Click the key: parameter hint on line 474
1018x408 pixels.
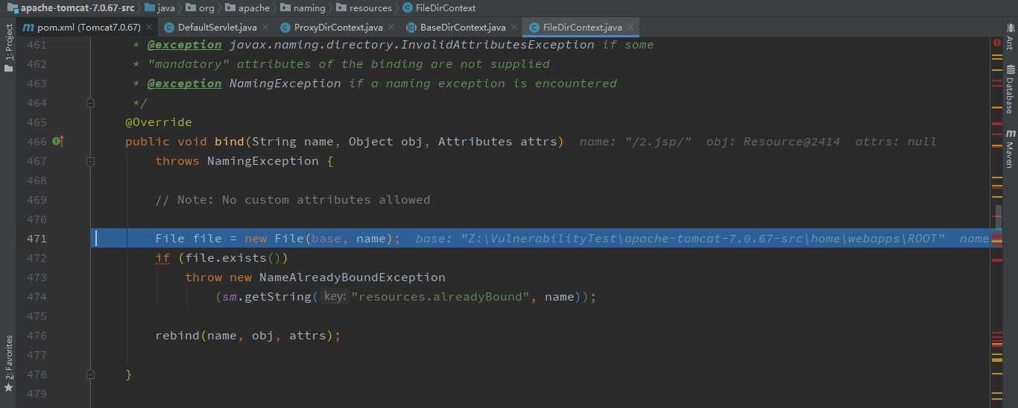(335, 297)
